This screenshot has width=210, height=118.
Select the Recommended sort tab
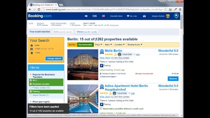[x=85, y=45]
